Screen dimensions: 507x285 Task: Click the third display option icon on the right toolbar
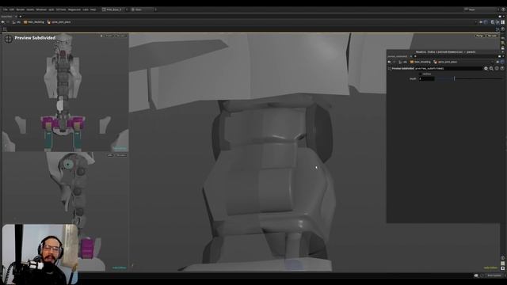pyautogui.click(x=503, y=47)
